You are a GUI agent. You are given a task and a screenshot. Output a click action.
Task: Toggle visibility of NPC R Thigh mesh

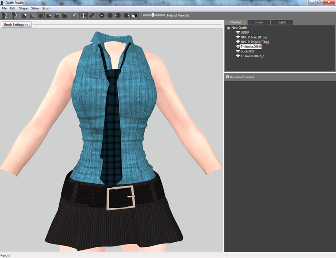click(238, 42)
